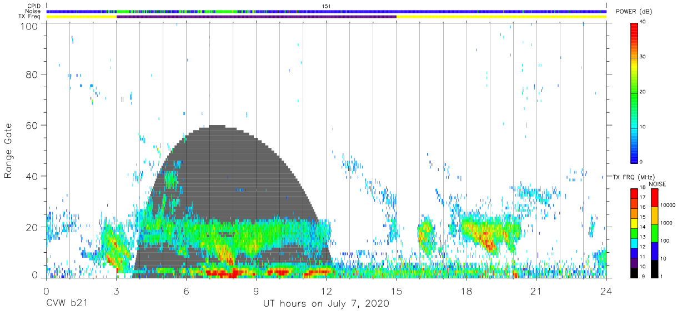
Task: Click the x-axis title 'UT hours on July 7, 2020'
Action: pyautogui.click(x=326, y=304)
